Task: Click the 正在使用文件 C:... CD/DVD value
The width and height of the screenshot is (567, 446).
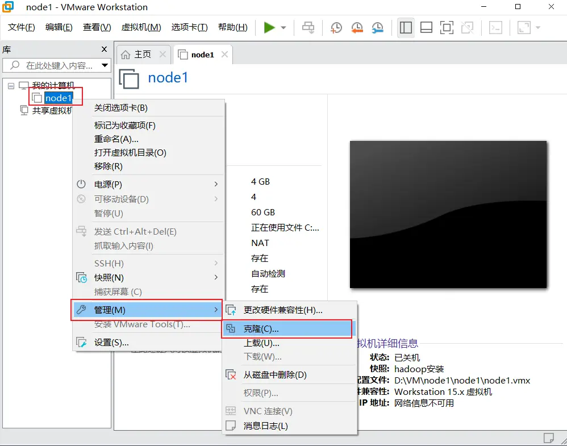Action: [x=285, y=227]
